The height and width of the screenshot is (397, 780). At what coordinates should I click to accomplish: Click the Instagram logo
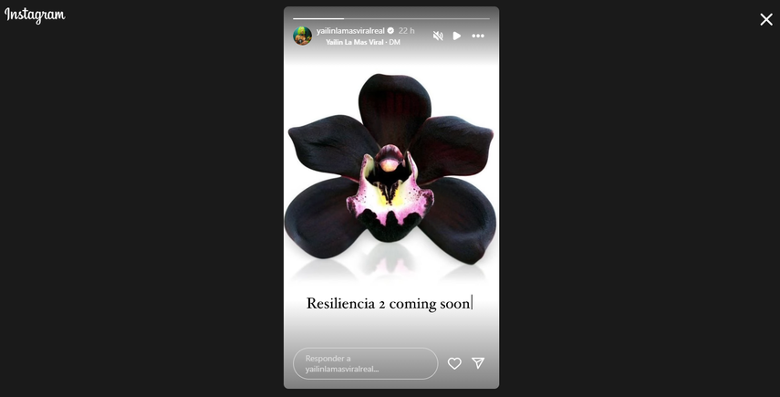(x=35, y=16)
